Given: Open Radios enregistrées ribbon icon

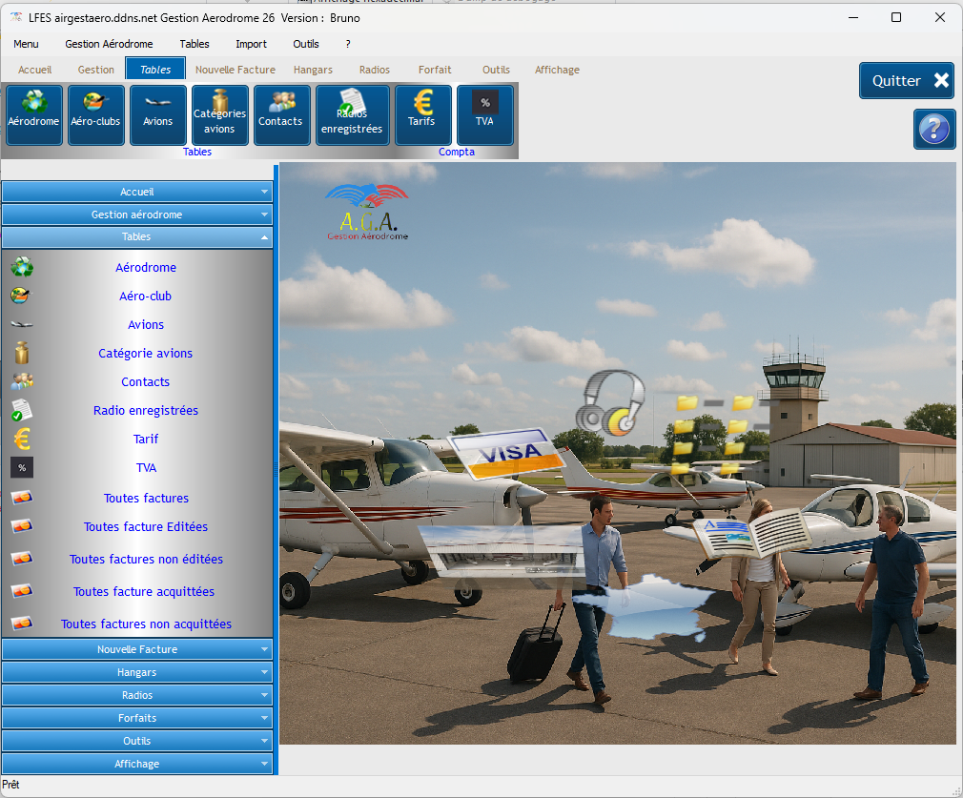Looking at the screenshot, I should coord(352,114).
